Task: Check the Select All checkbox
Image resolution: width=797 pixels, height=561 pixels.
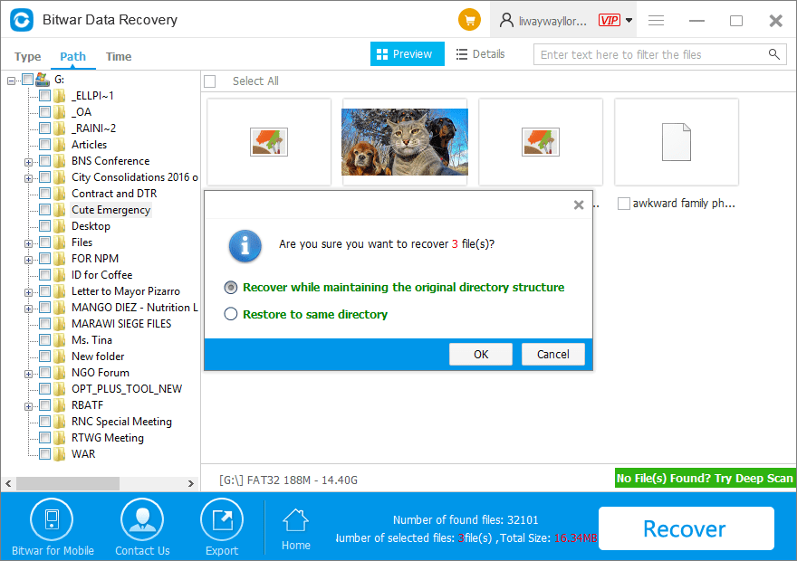Action: tap(210, 81)
